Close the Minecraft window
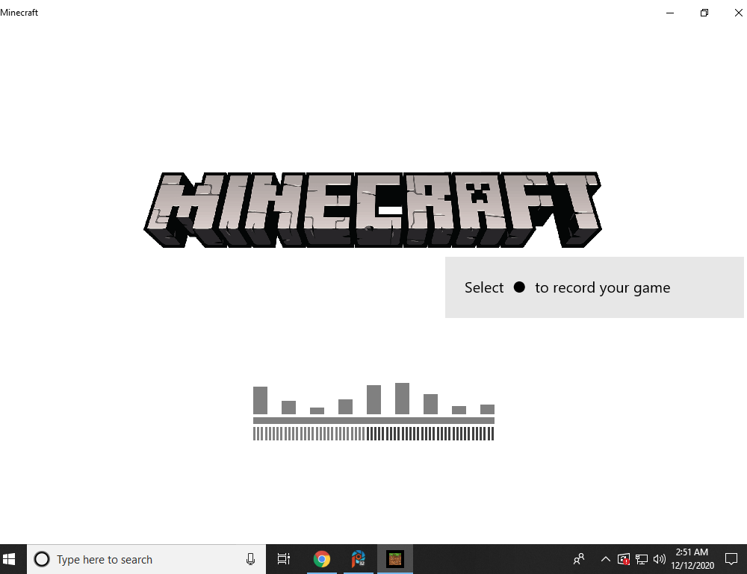The height and width of the screenshot is (574, 747). point(739,13)
